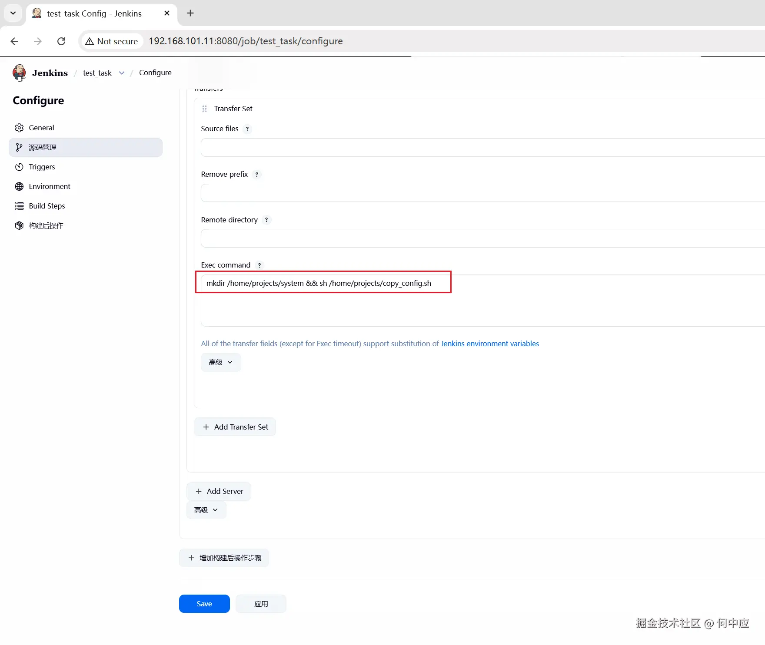Image resolution: width=765 pixels, height=645 pixels.
Task: Jump to the Triggers section
Action: 86,167
